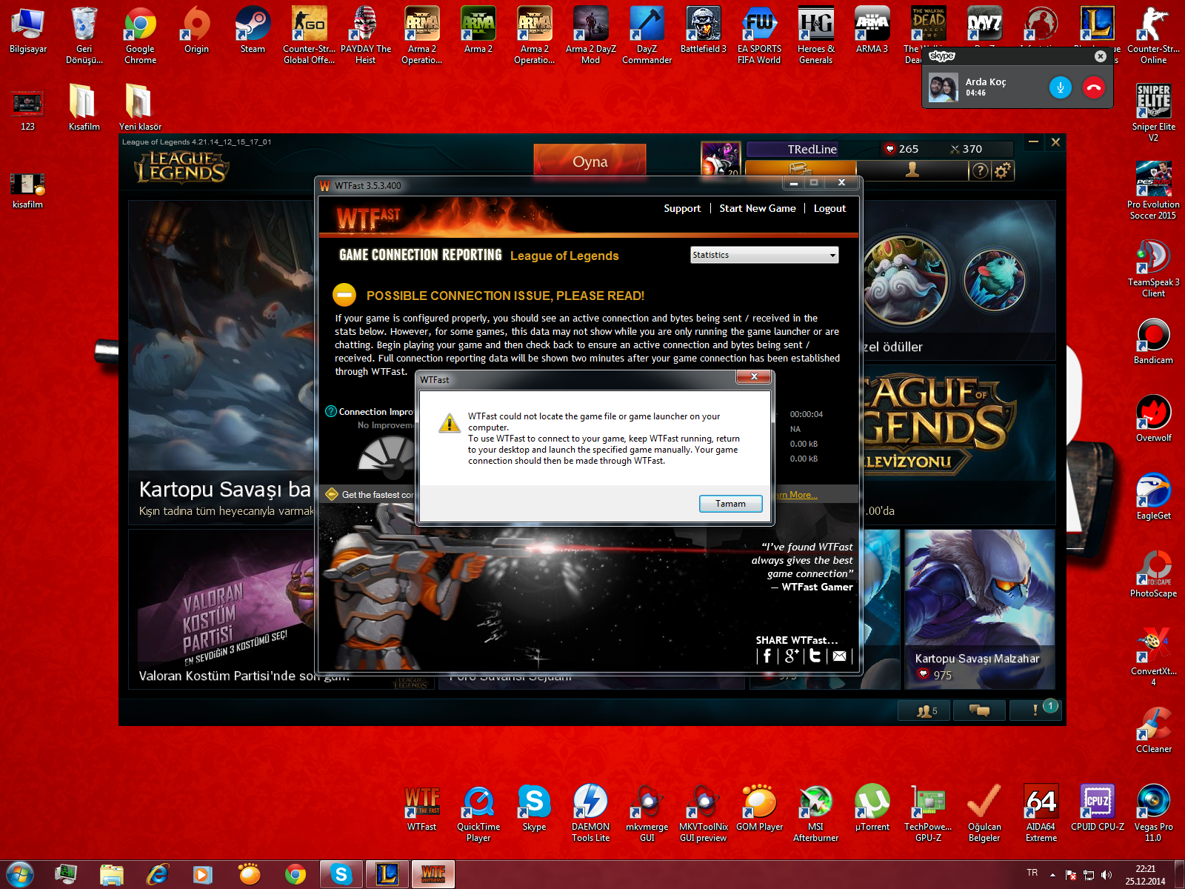1185x889 pixels.
Task: Open PhotoScape desktop shortcut
Action: click(1153, 575)
